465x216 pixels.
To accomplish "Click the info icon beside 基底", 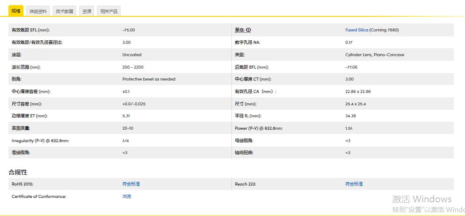I will [x=249, y=30].
